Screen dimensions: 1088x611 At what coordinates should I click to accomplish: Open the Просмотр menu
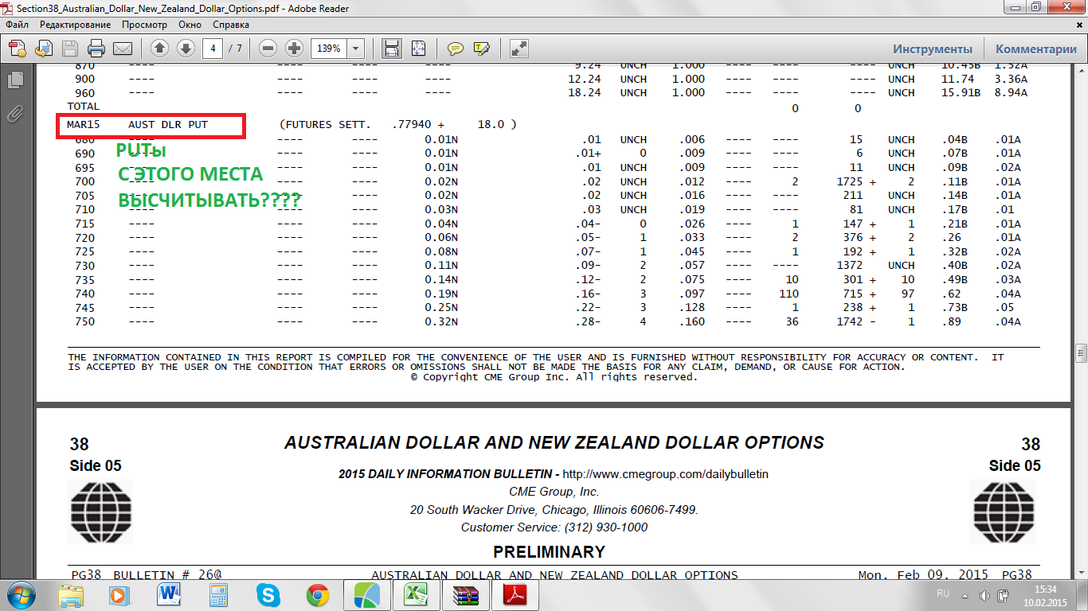(x=144, y=25)
